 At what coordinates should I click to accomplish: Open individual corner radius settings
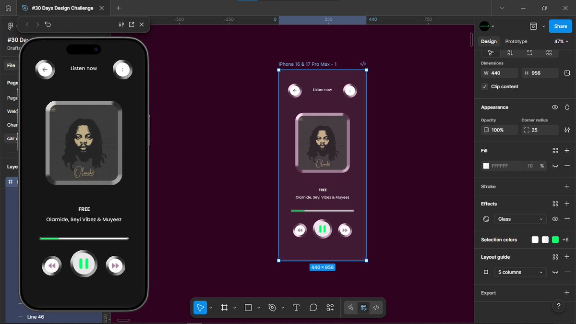click(x=567, y=130)
